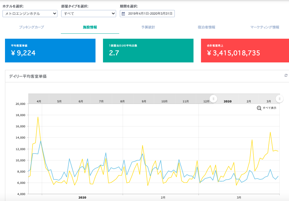Image resolution: width=289 pixels, height=201 pixels.
Task: Click the 18,000 y-axis label
Action: (21, 115)
